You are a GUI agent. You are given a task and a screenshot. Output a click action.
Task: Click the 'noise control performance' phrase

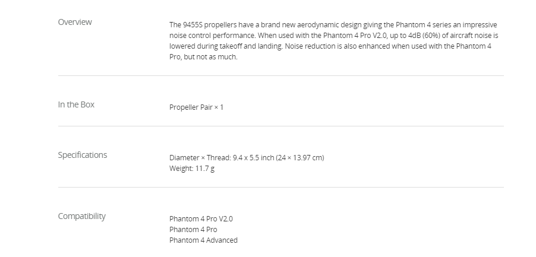point(213,36)
